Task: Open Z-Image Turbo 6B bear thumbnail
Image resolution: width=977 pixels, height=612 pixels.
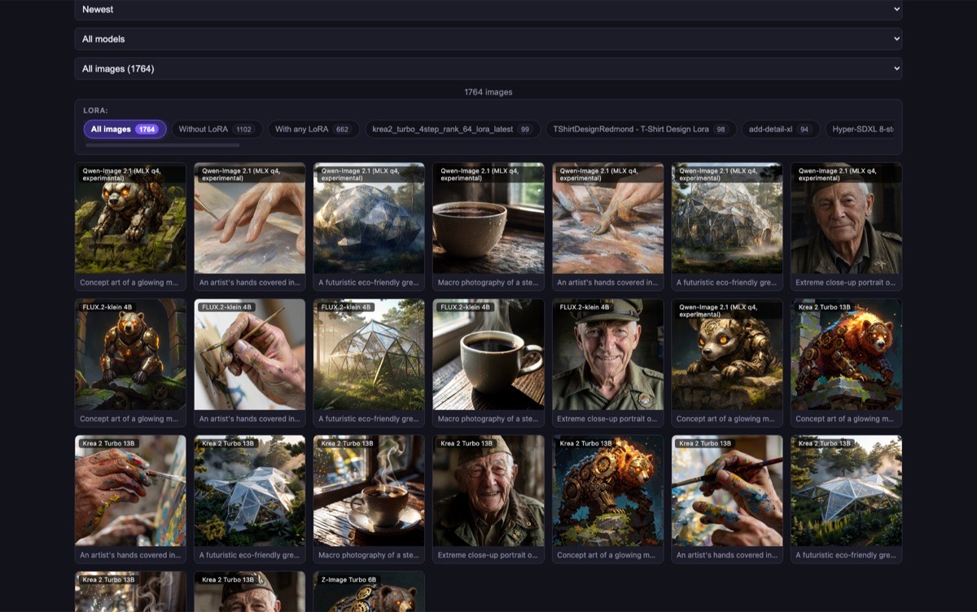Action: point(369,592)
